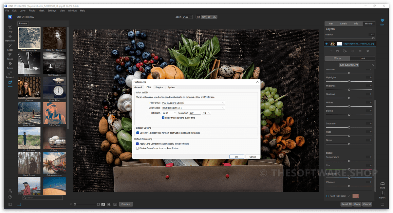Click the Resolution input field
Image resolution: width=393 pixels, height=213 pixels.
195,113
